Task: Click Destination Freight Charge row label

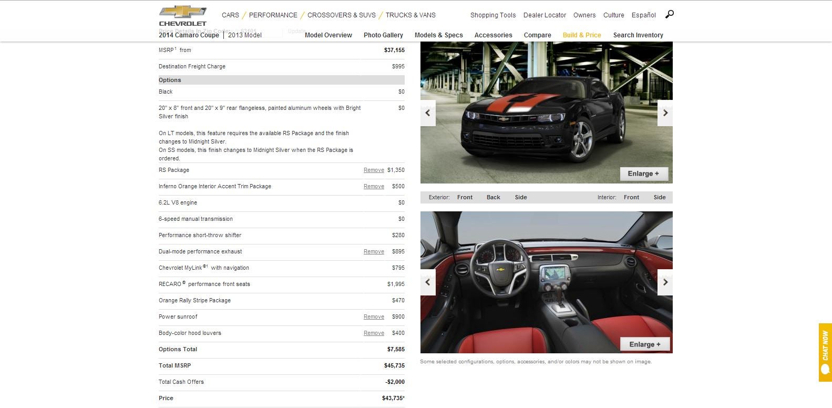Action: point(192,67)
